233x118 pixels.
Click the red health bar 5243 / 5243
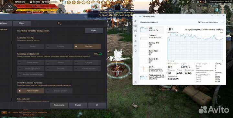point(36,6)
